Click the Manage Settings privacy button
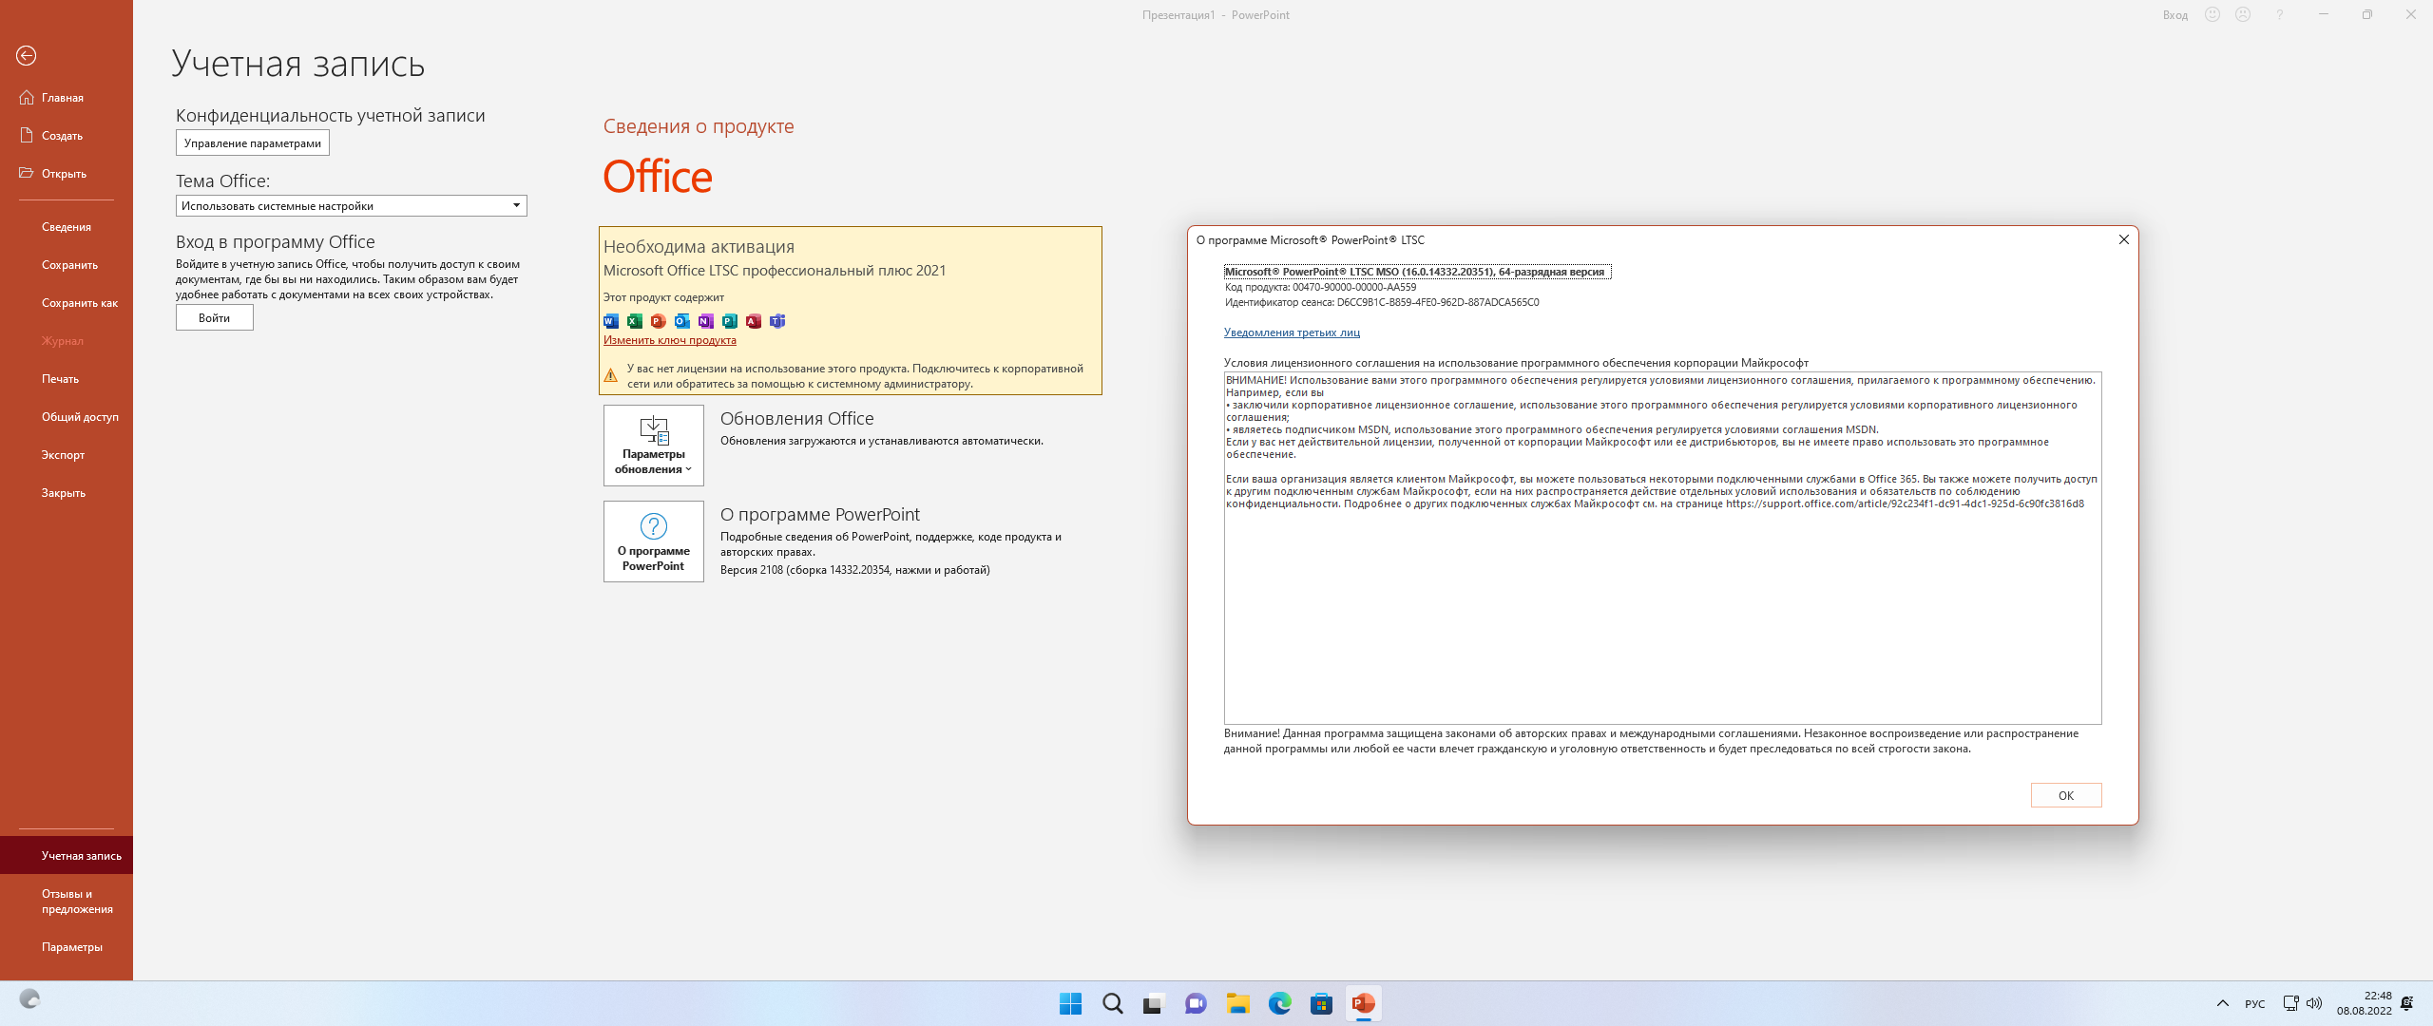The width and height of the screenshot is (2433, 1026). coord(253,143)
